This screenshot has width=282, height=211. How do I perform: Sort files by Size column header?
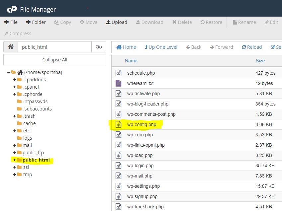tap(260, 61)
